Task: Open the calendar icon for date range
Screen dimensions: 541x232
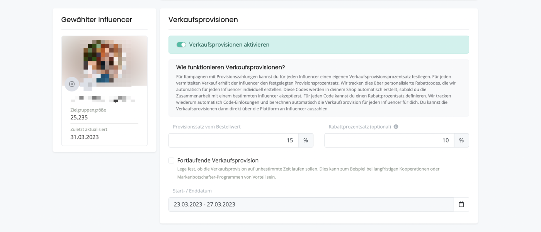Action: (461, 205)
